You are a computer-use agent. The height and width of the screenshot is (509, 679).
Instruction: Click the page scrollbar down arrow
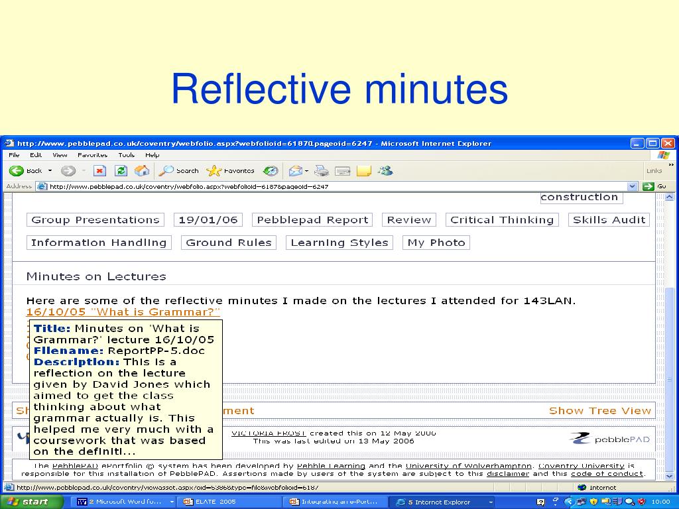[669, 477]
